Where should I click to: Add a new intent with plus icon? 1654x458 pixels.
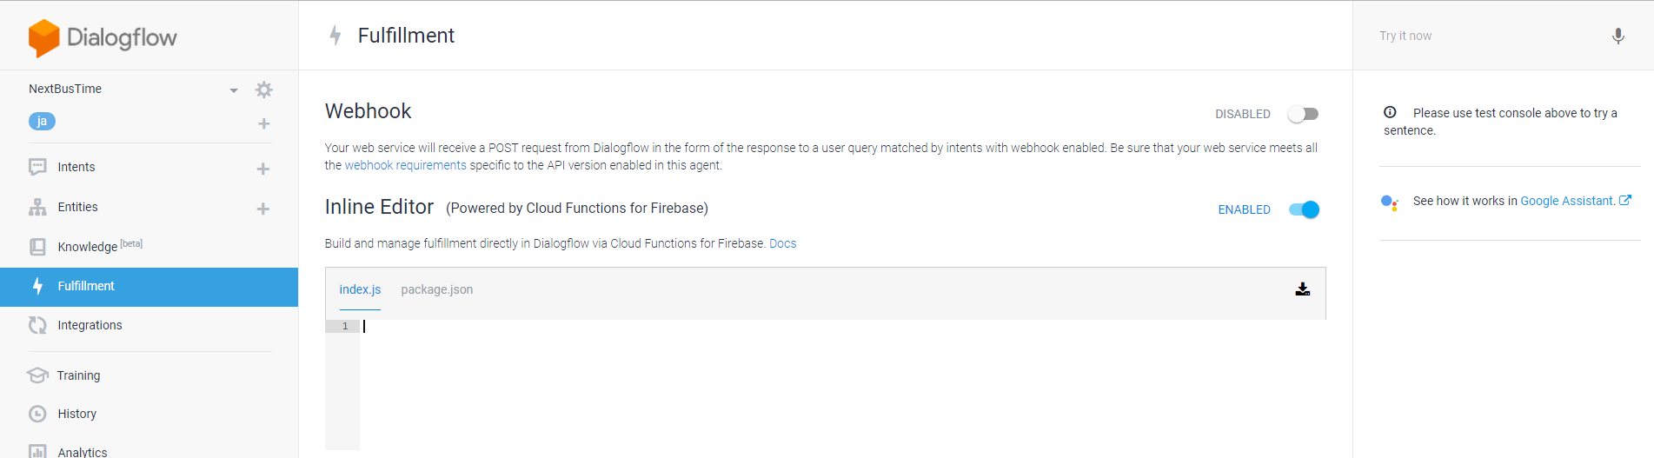[x=263, y=169]
